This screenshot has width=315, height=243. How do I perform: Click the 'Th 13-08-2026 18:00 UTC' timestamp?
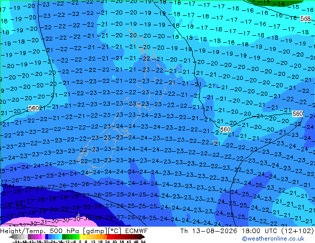230,231
